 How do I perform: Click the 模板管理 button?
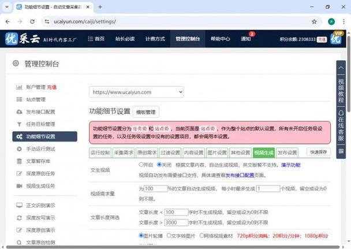pyautogui.click(x=145, y=112)
